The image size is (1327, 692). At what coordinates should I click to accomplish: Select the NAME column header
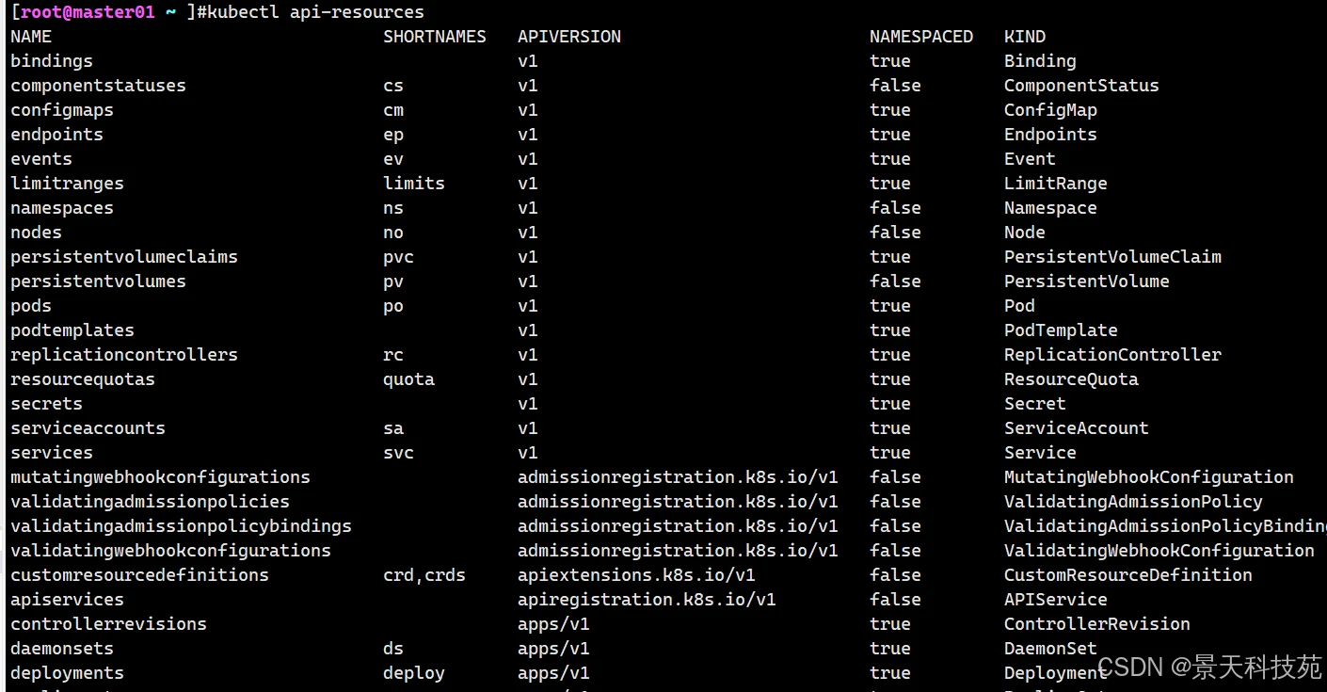[x=31, y=37]
